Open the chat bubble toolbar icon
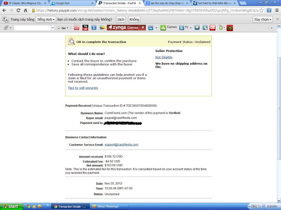Viewport: 281px width, 210px height. tap(197, 28)
